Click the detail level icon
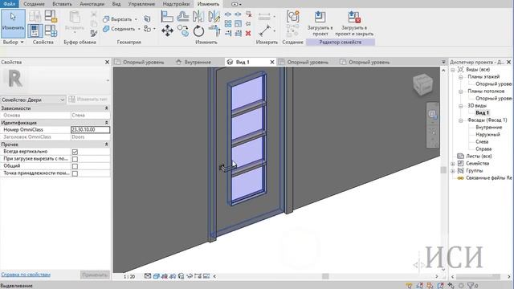 [148, 276]
